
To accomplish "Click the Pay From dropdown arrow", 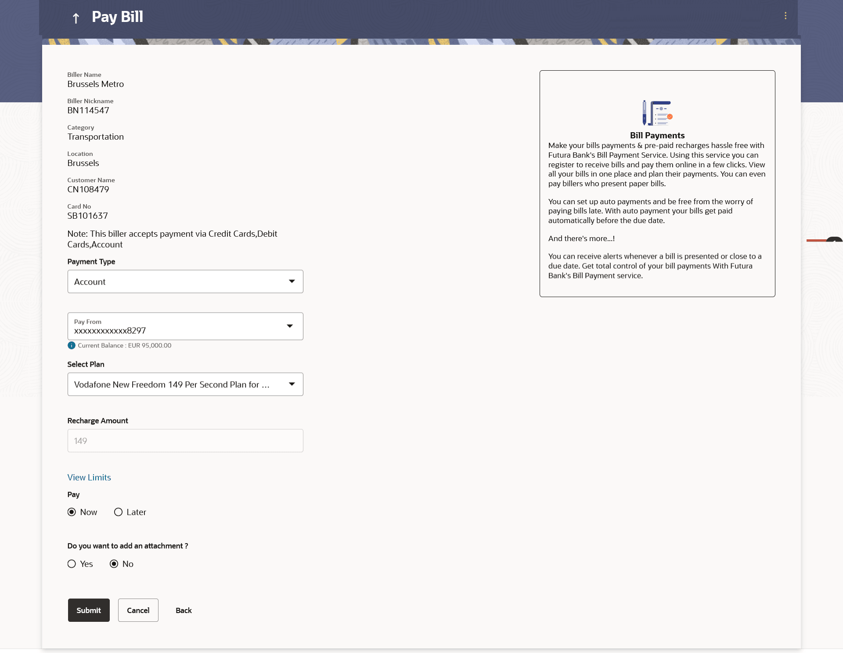I will click(x=290, y=326).
